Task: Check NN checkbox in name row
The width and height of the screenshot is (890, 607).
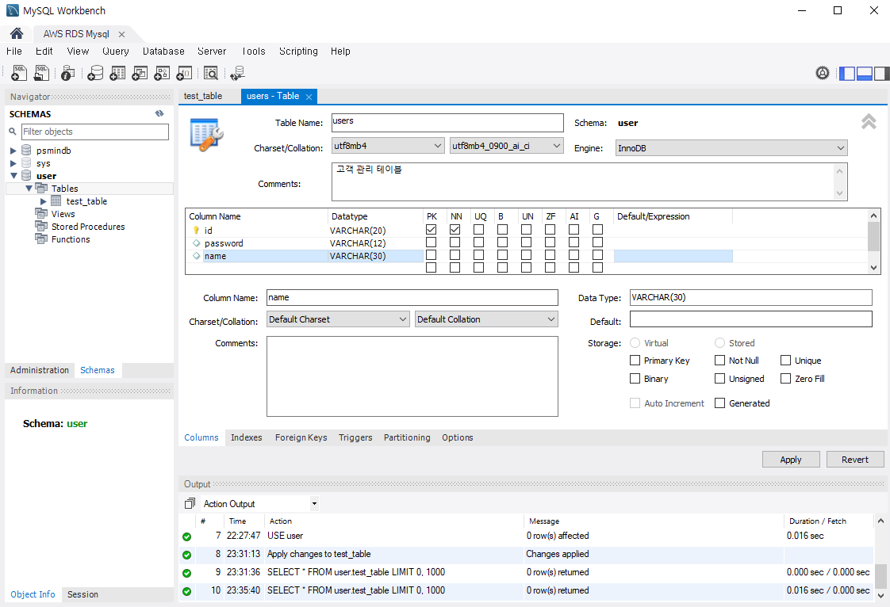Action: [x=455, y=255]
